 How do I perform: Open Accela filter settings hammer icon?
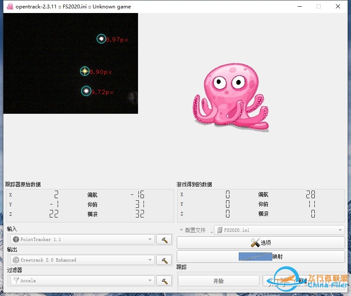coord(164,280)
